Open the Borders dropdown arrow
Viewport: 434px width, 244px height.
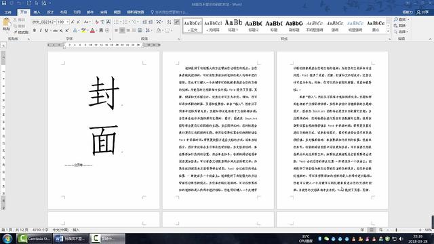click(172, 30)
